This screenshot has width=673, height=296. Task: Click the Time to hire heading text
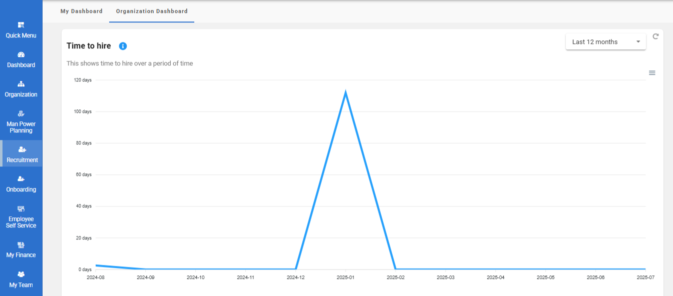click(89, 46)
